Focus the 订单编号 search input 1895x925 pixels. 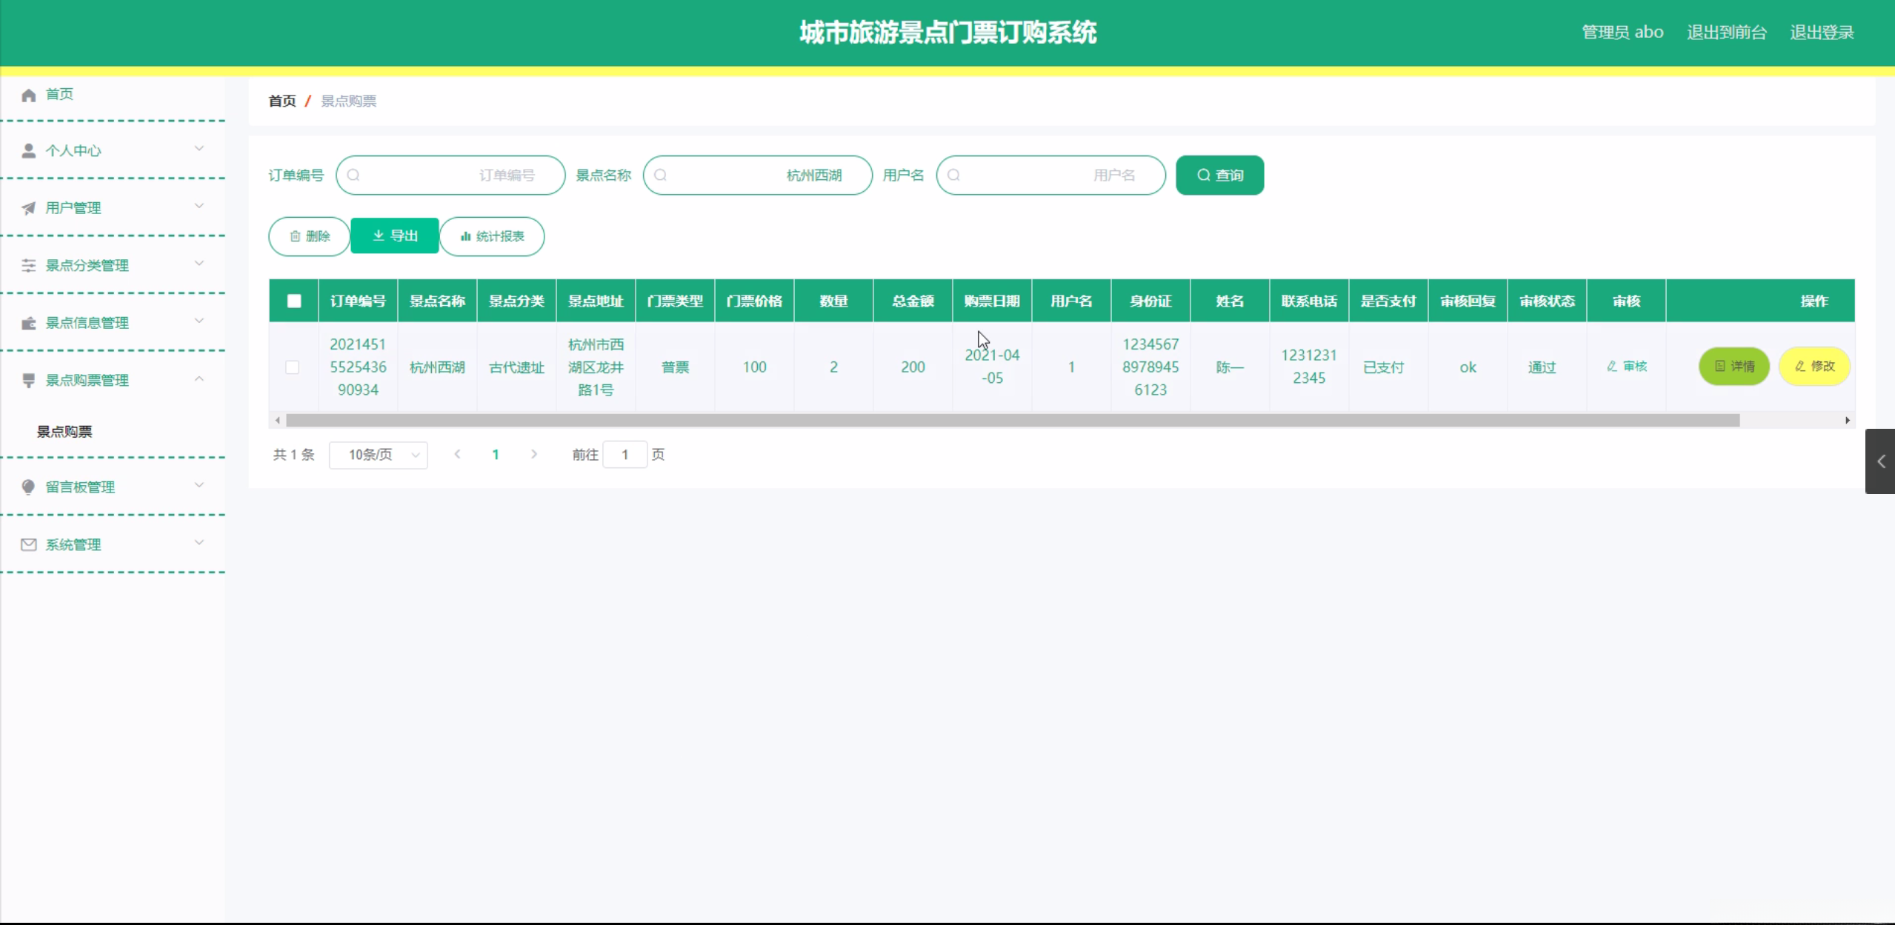(x=450, y=176)
